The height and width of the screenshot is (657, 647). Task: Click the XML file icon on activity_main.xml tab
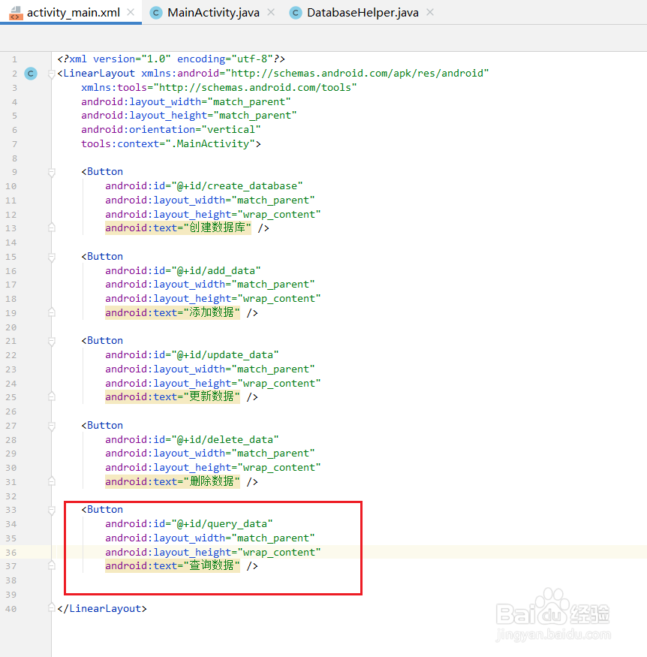pyautogui.click(x=16, y=13)
